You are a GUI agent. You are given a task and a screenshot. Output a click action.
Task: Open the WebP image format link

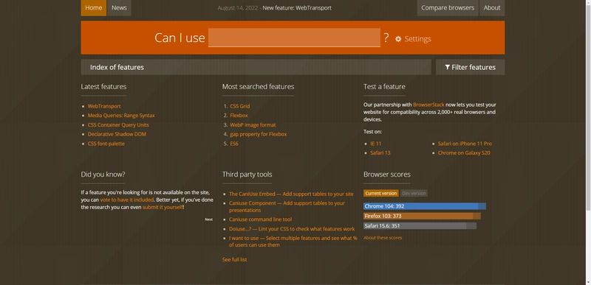[253, 125]
